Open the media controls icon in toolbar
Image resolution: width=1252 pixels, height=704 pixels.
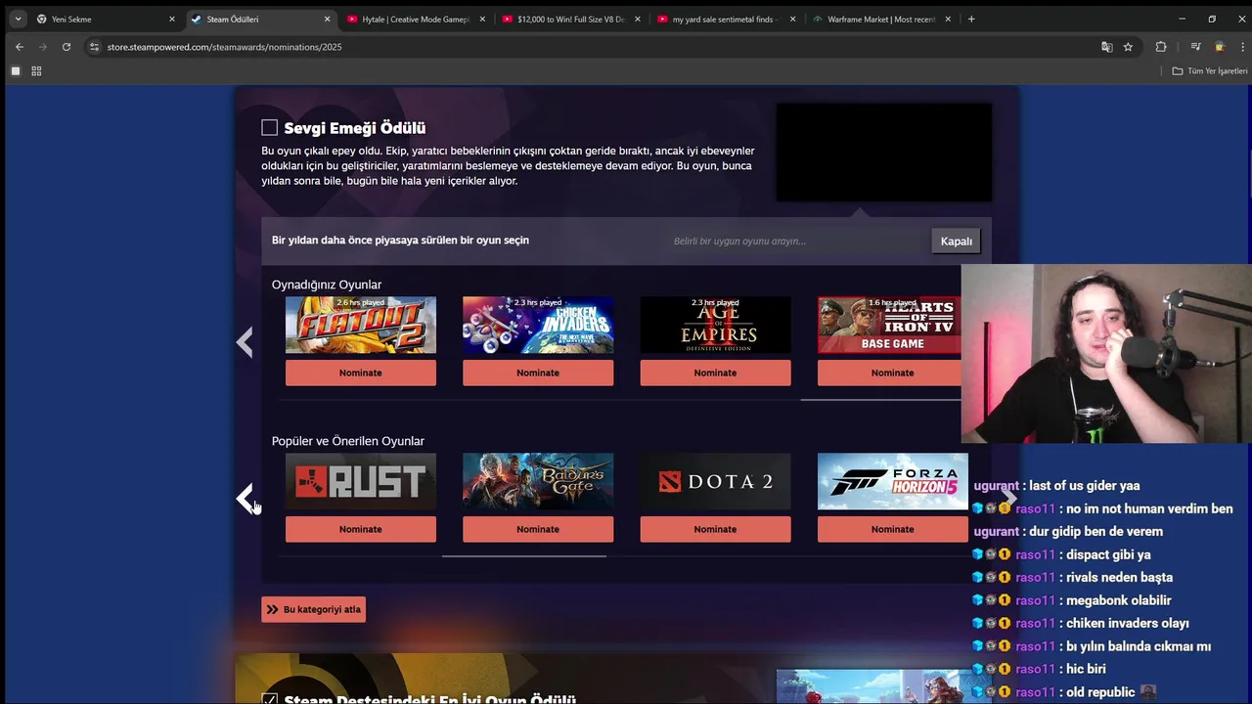coord(1195,46)
